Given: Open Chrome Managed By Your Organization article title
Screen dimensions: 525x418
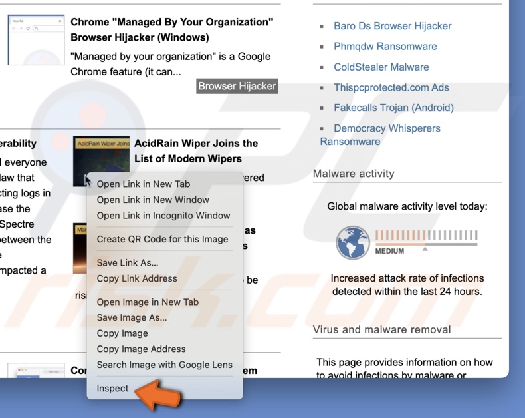Looking at the screenshot, I should 171,29.
